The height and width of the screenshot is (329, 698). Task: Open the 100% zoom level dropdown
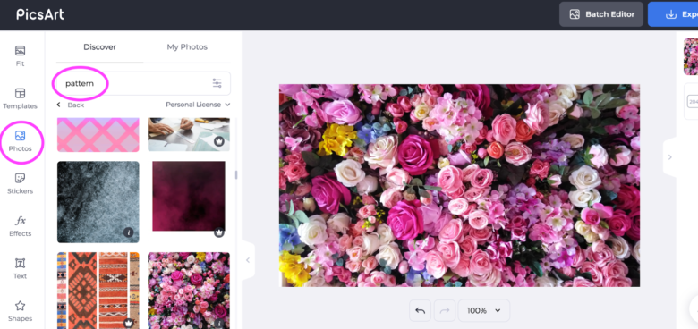click(x=483, y=310)
